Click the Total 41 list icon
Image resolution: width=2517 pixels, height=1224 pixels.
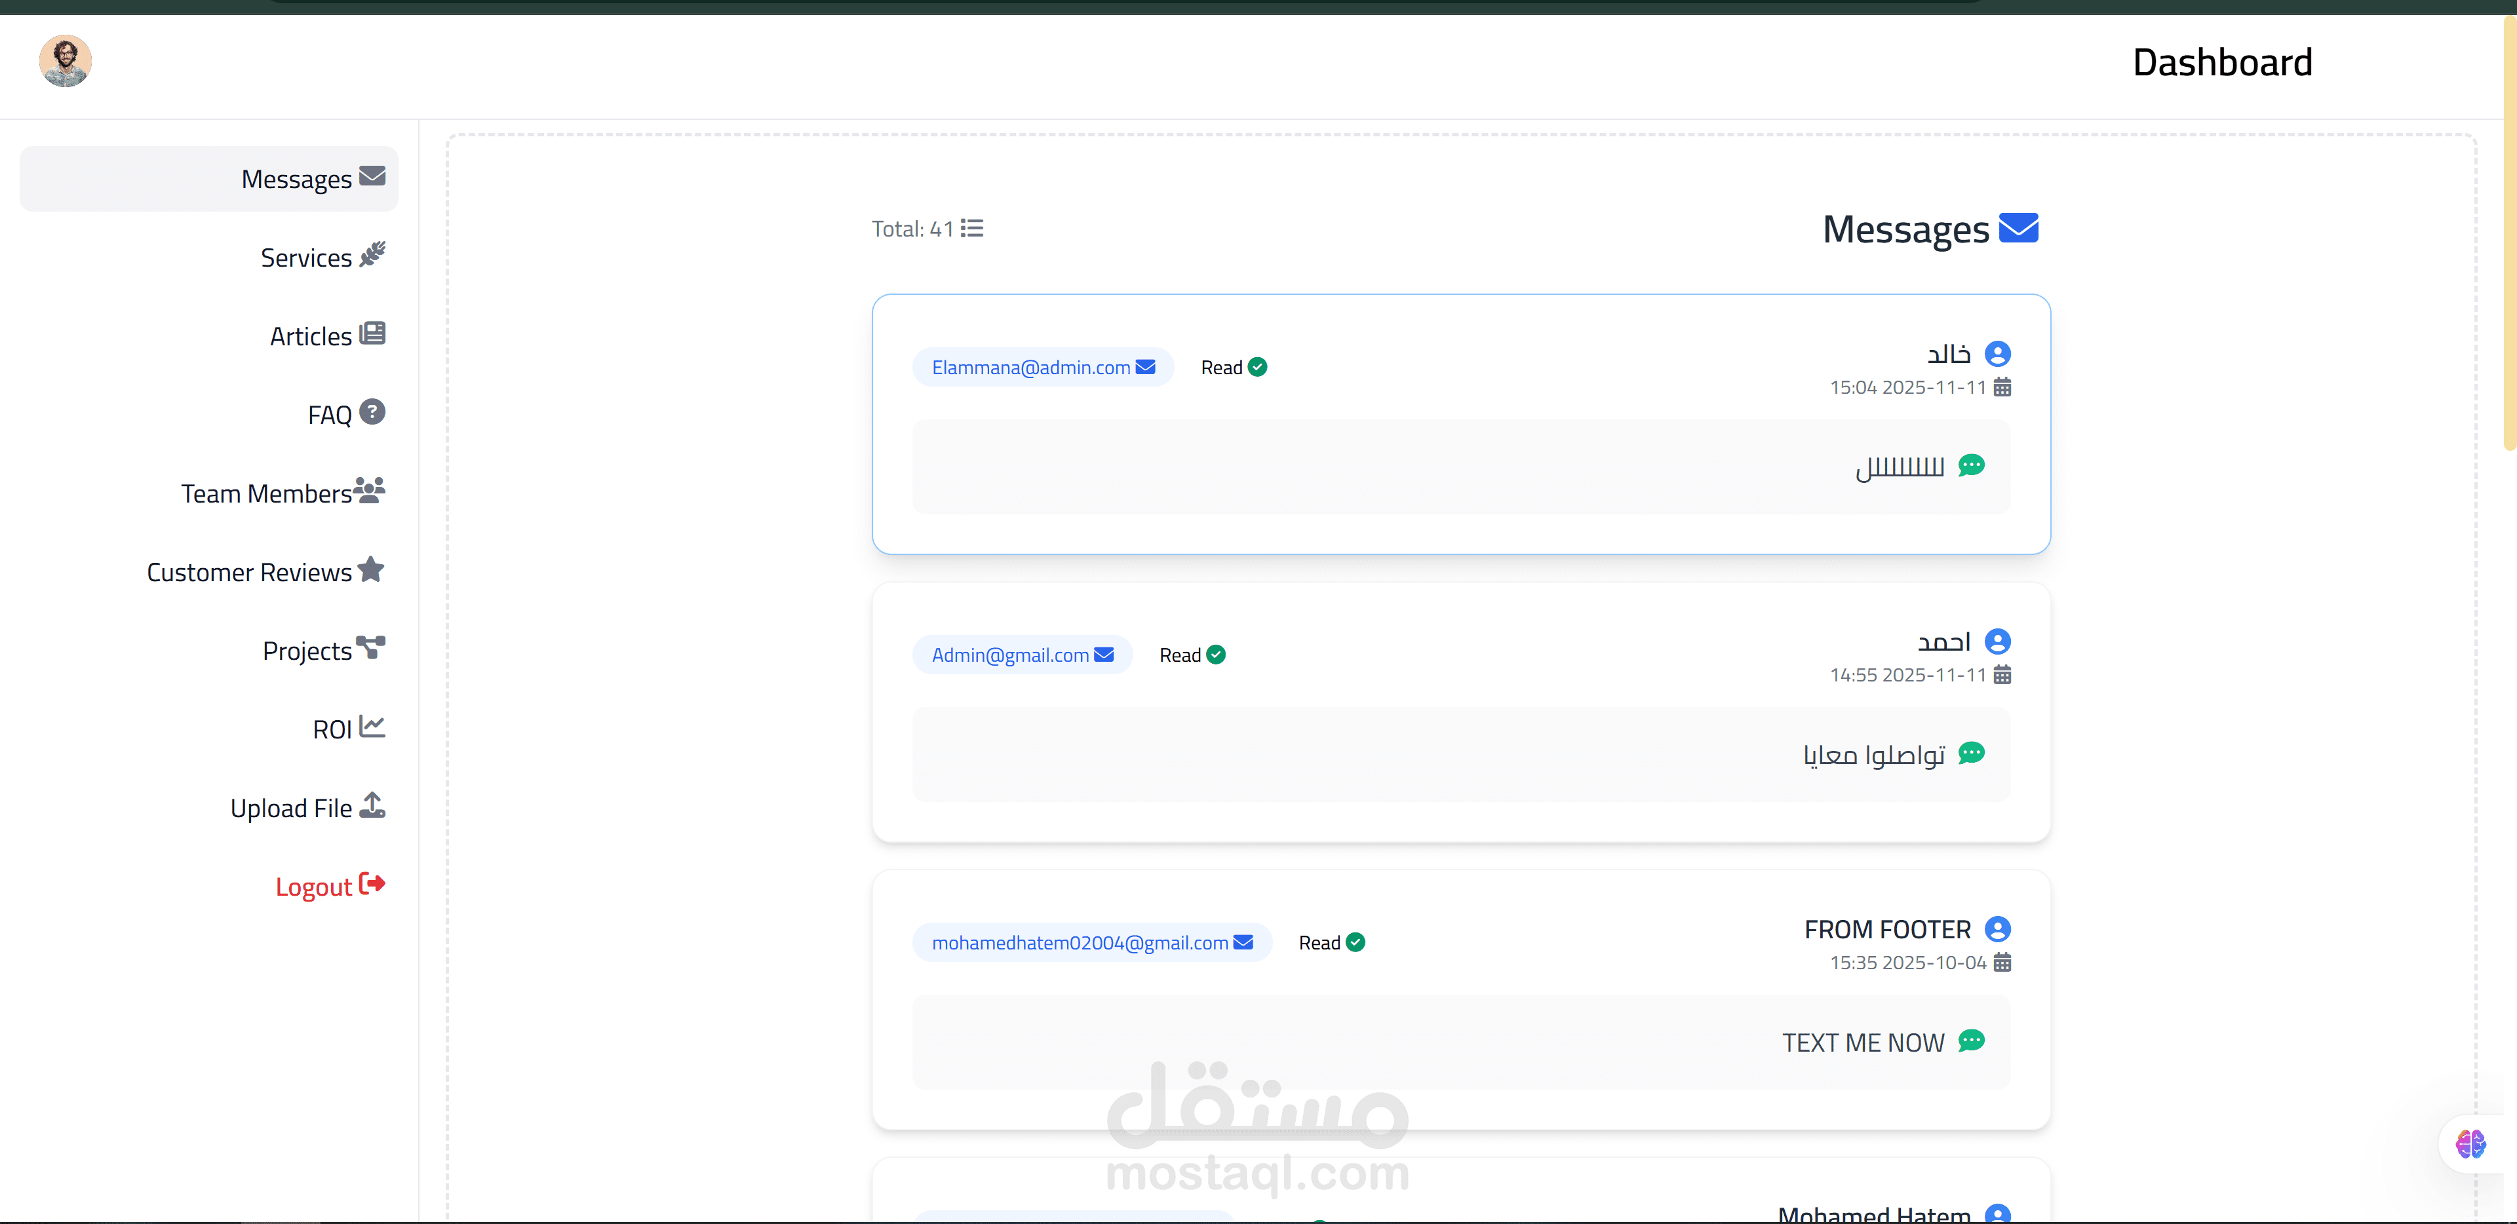tap(972, 229)
